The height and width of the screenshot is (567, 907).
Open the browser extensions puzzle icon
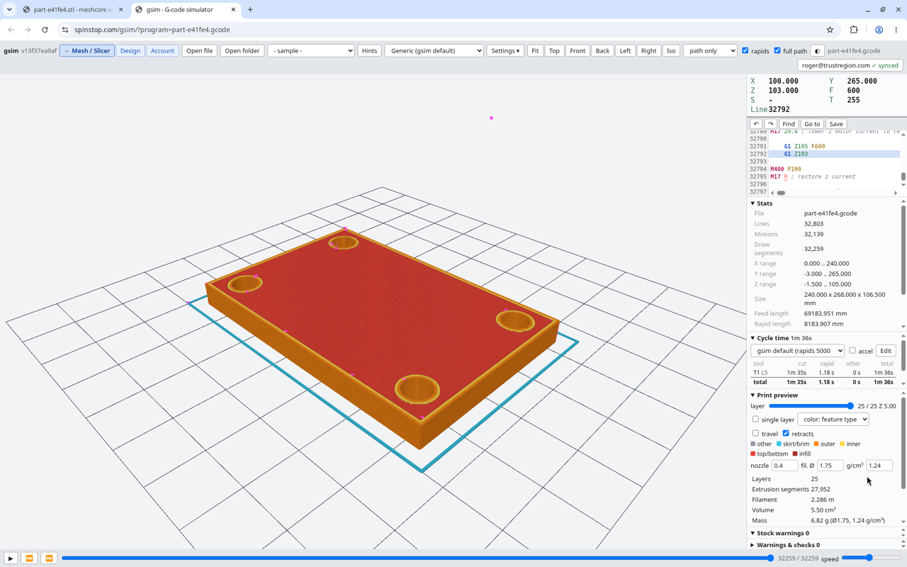coord(854,30)
